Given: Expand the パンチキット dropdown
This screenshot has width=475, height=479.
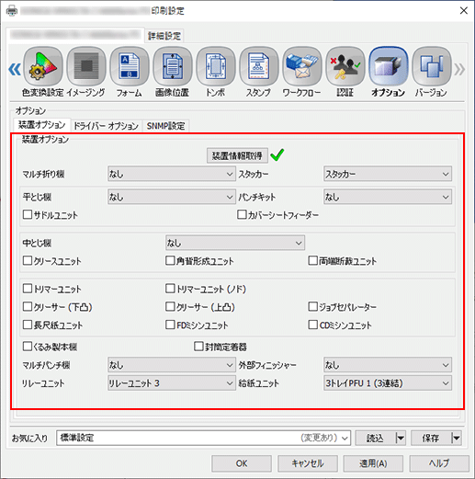Looking at the screenshot, I should pos(388,197).
